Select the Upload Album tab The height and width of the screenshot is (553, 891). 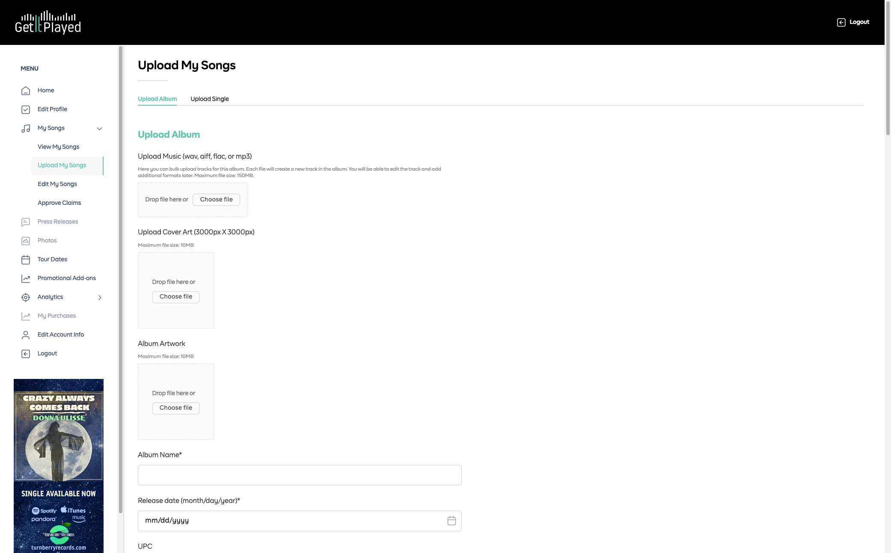coord(157,99)
